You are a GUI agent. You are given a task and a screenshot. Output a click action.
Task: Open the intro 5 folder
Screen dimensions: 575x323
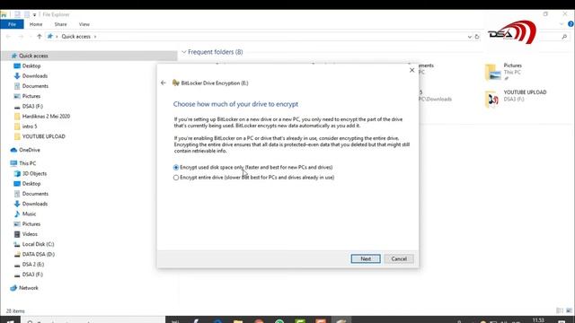click(30, 127)
